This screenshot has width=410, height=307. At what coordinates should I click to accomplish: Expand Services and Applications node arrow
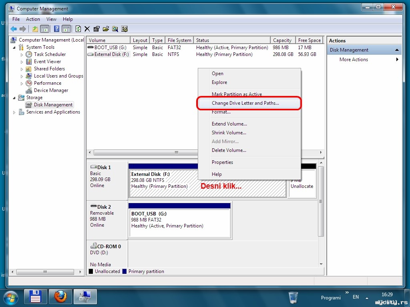[14, 112]
